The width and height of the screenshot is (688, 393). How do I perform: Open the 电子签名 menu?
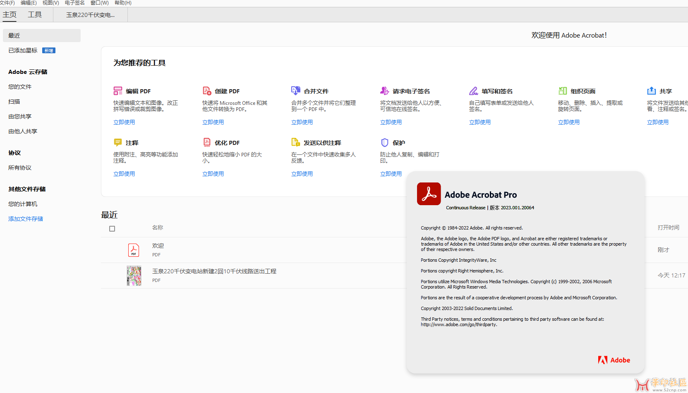tap(74, 3)
